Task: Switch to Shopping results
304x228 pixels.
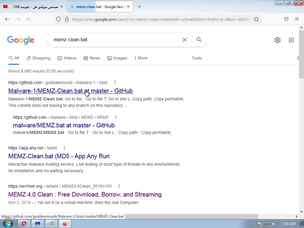Action: (38, 58)
